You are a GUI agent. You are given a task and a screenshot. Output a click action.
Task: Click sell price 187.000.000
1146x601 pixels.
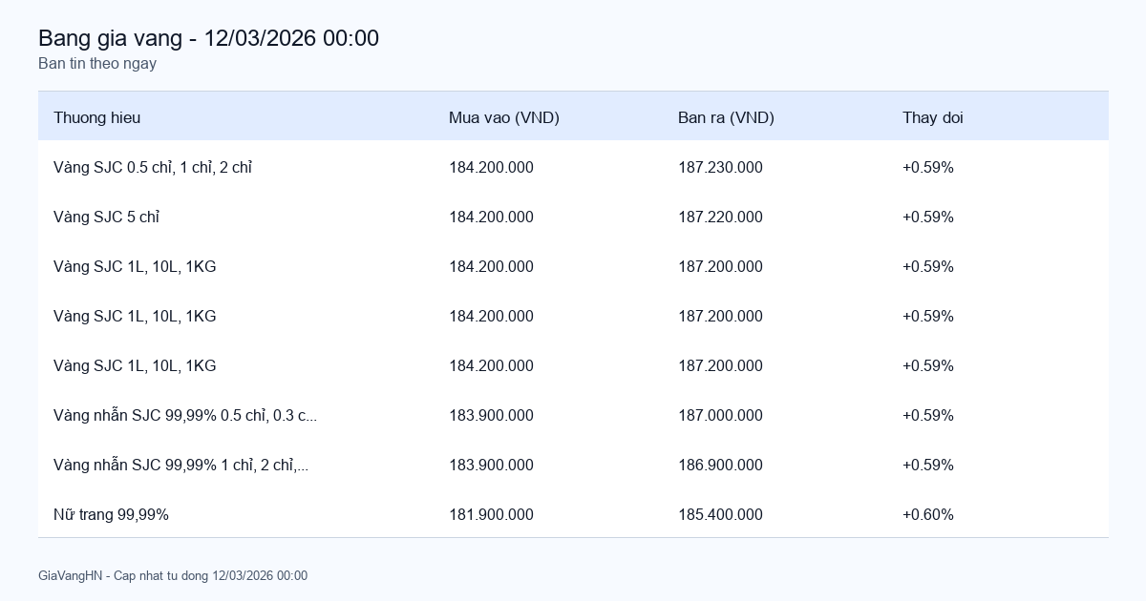[x=720, y=415]
